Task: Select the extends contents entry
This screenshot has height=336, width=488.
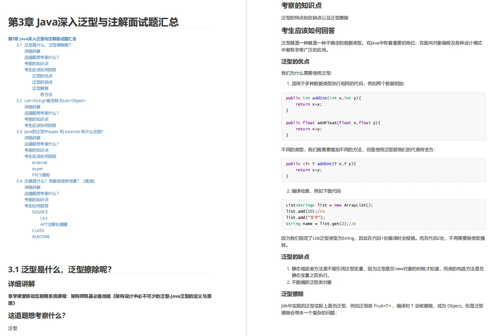Action: [x=40, y=162]
